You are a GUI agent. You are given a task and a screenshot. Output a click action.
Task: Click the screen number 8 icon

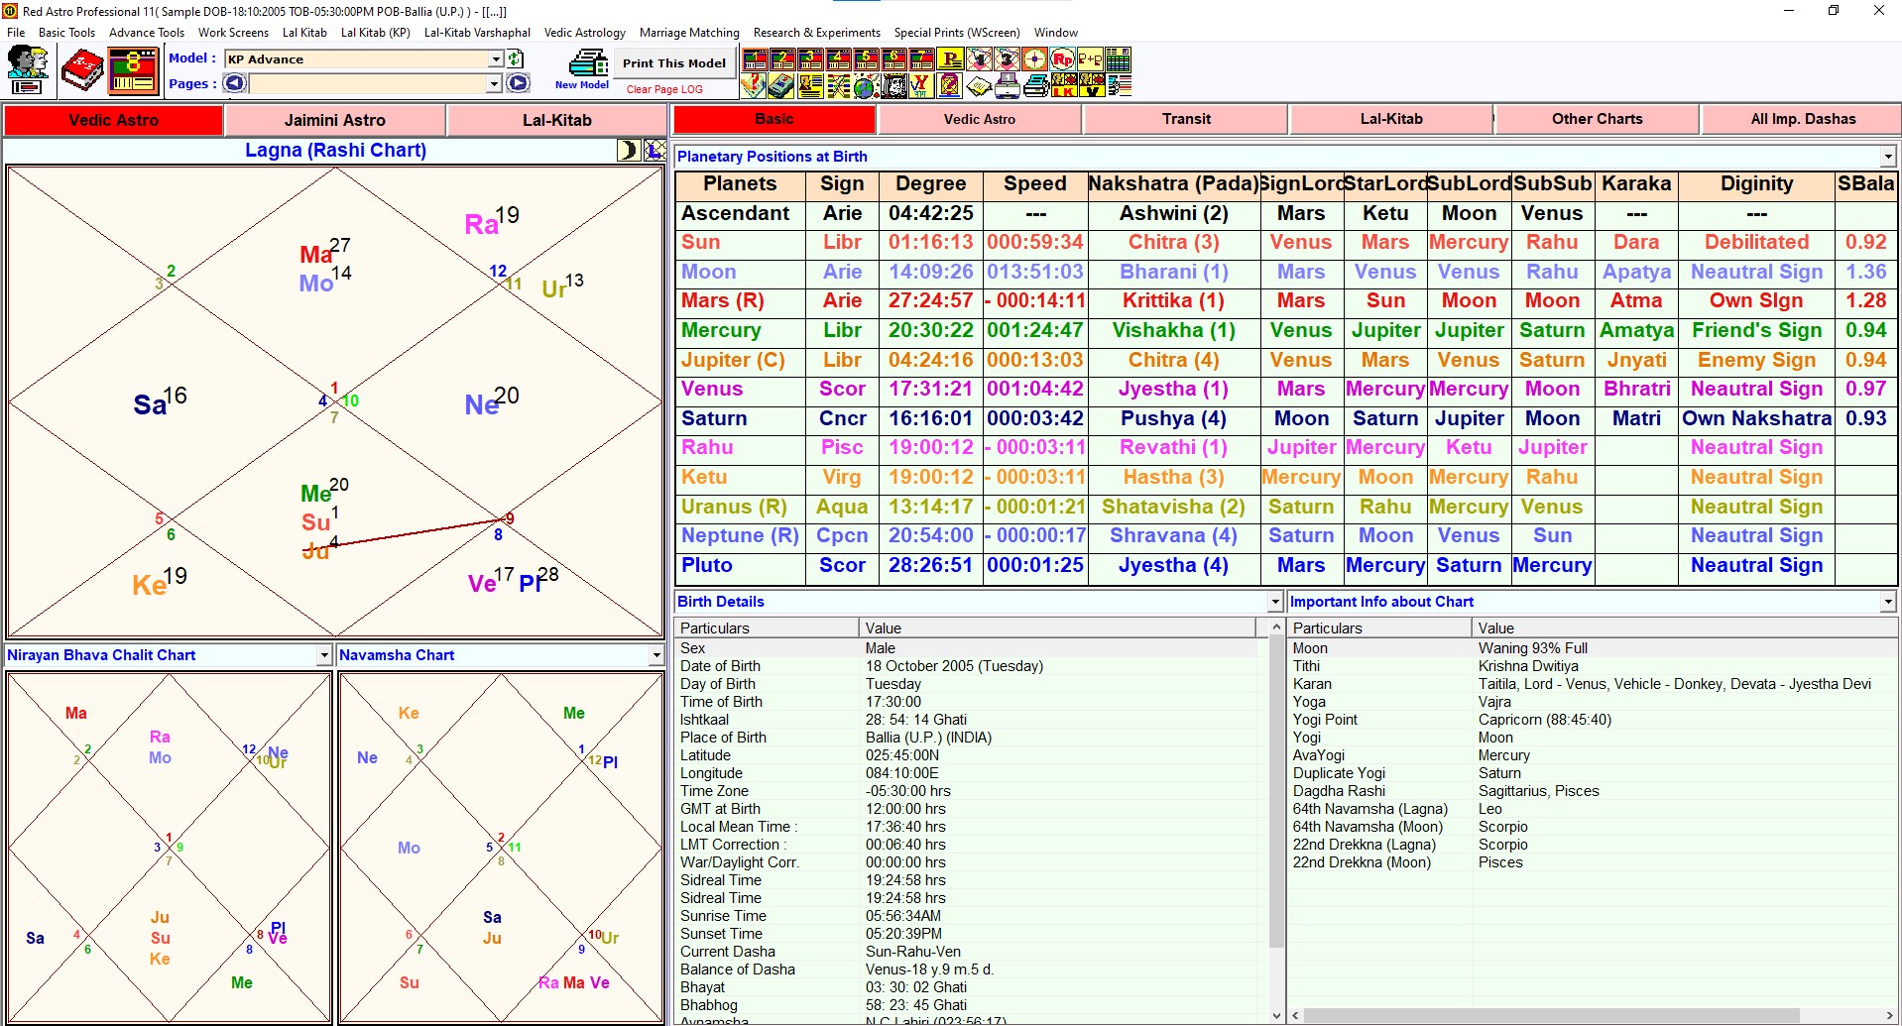[133, 71]
